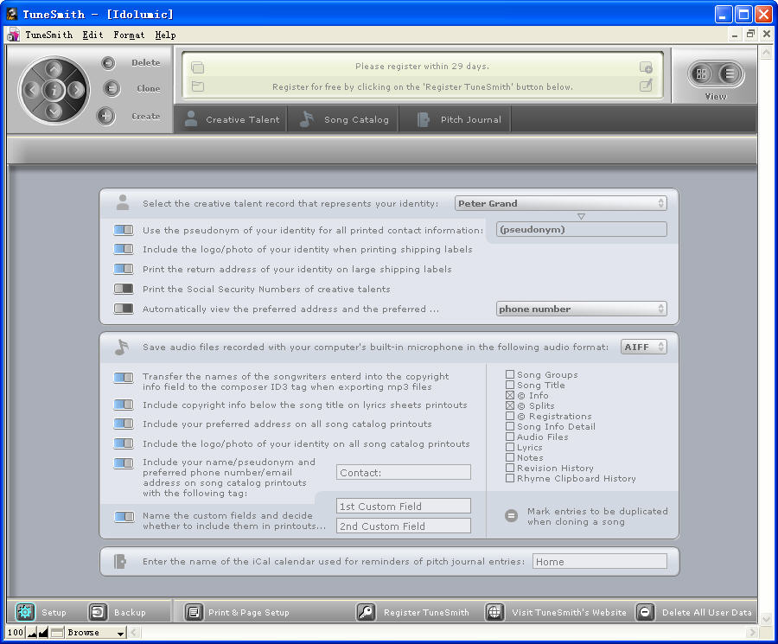Toggle preferred address on song catalog printouts
Screen dimensions: 778x644
(124, 424)
